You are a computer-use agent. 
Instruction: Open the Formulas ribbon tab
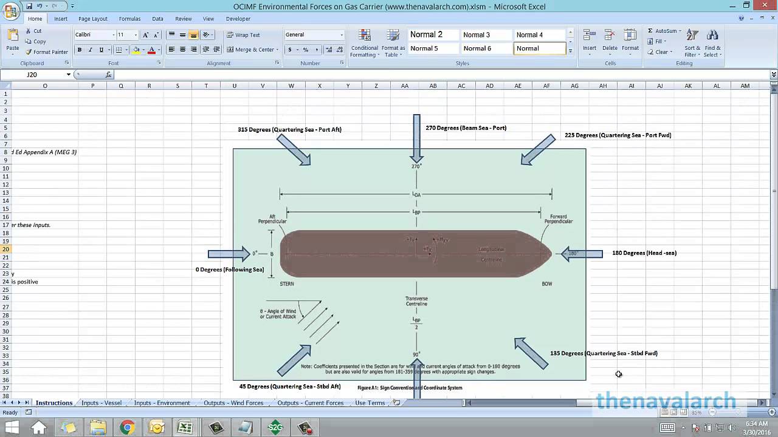(x=129, y=19)
